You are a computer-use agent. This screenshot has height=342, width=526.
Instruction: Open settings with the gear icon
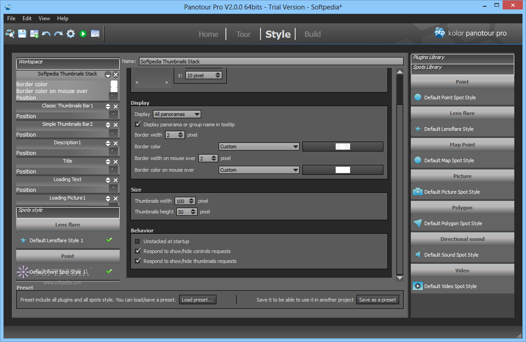(71, 34)
